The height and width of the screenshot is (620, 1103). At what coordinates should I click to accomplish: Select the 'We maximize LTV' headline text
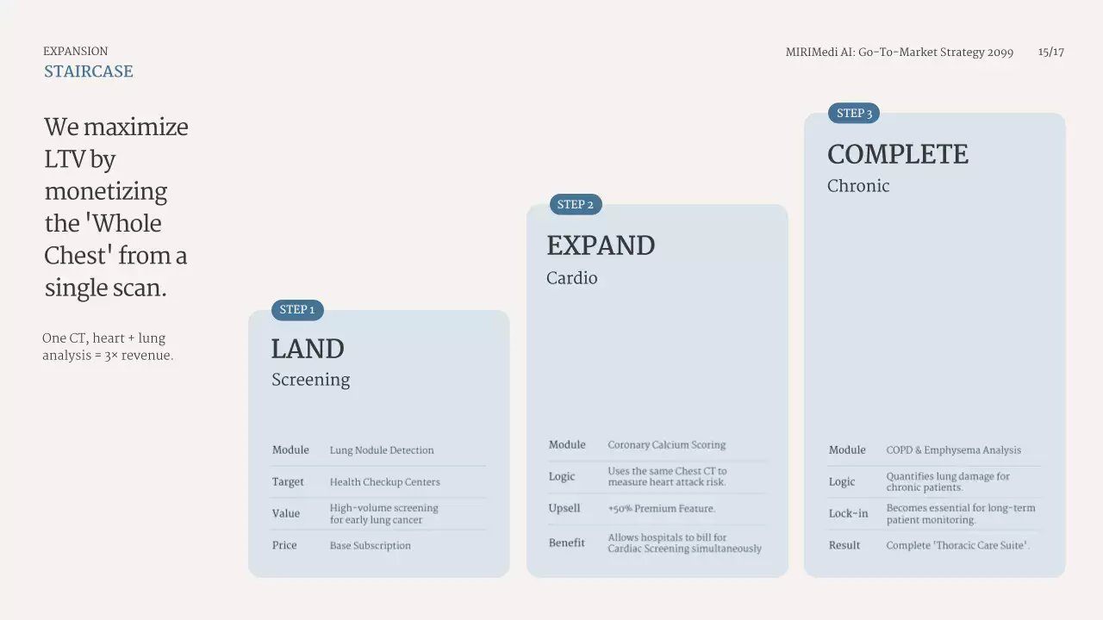pyautogui.click(x=116, y=207)
